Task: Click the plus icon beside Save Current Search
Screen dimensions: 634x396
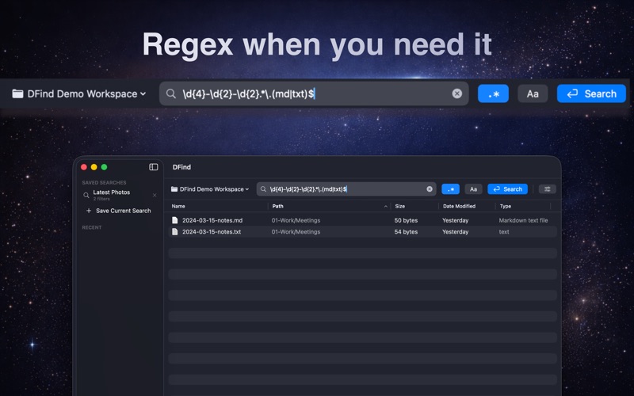Action: click(x=89, y=211)
